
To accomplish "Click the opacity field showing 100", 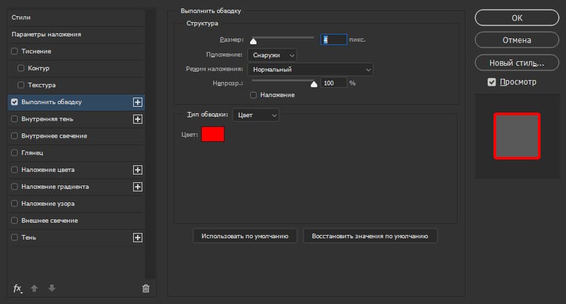I will [x=334, y=83].
